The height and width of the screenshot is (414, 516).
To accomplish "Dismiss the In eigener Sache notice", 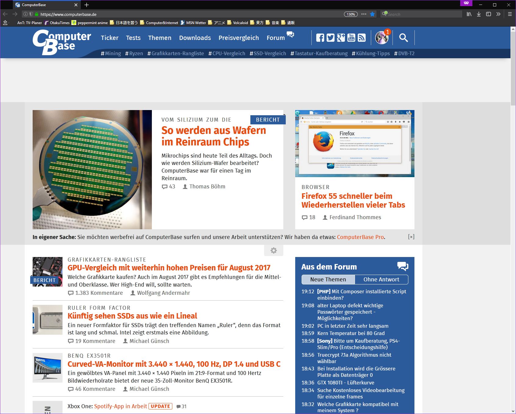I will (x=411, y=237).
